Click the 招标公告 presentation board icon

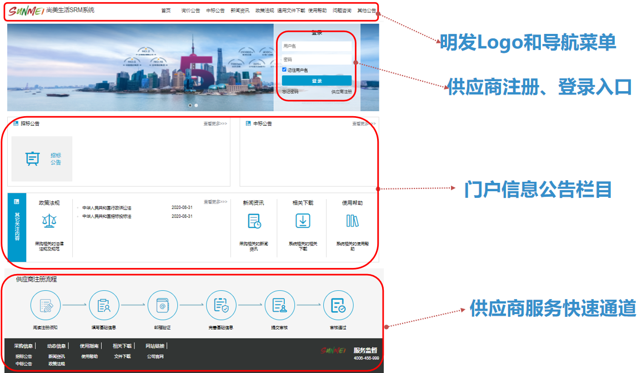pos(33,159)
